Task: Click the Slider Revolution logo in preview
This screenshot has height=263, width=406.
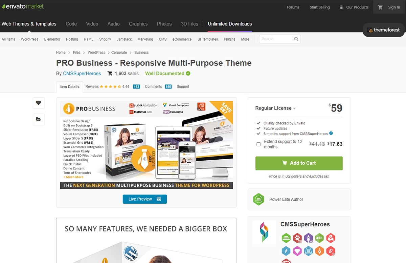Action: 143,105
